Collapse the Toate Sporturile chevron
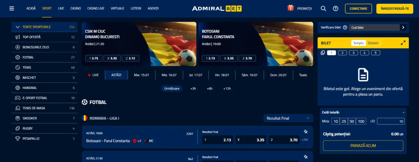This screenshot has height=162, width=419. coord(17,27)
